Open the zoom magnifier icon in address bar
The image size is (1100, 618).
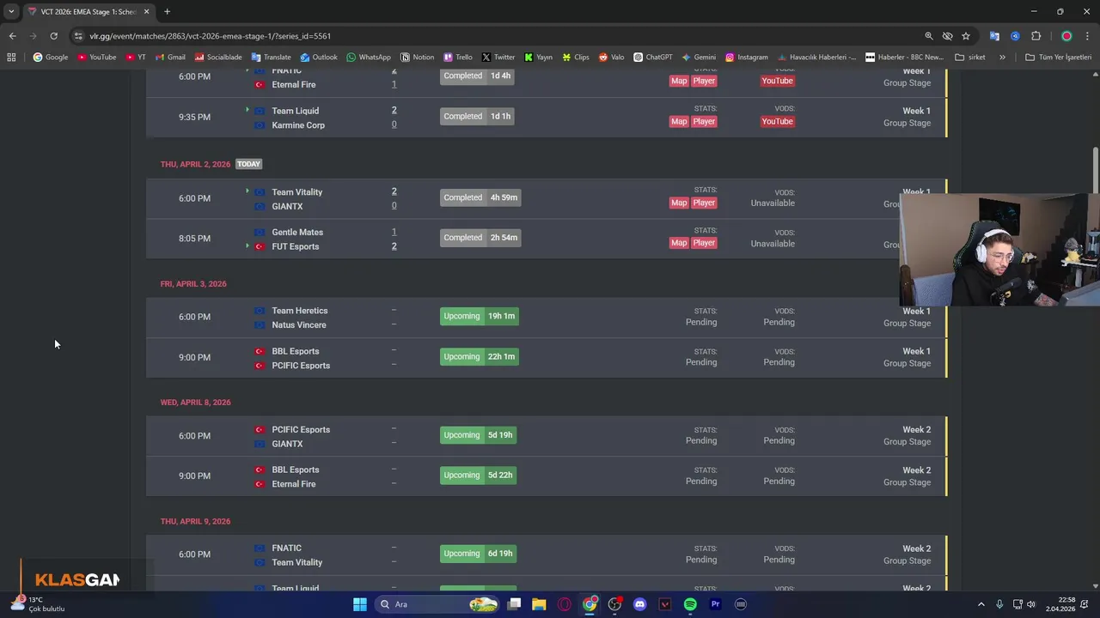point(929,36)
